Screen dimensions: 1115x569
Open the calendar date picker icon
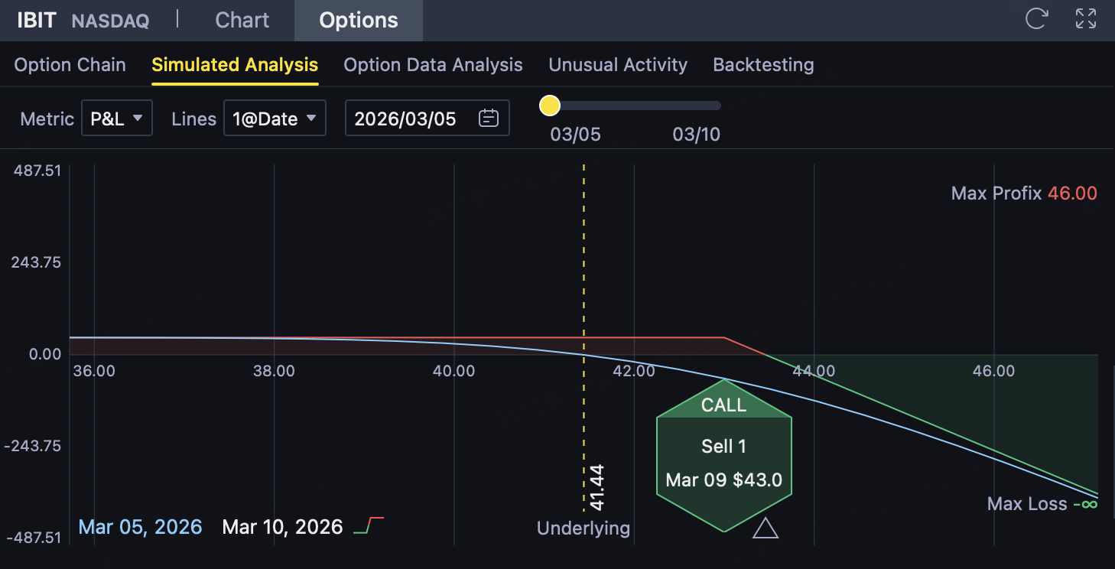(x=489, y=119)
